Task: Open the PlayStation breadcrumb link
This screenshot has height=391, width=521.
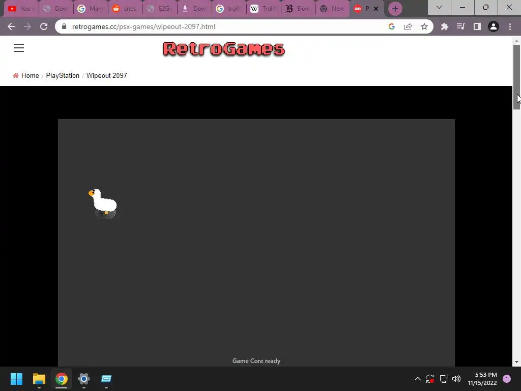Action: [x=63, y=75]
